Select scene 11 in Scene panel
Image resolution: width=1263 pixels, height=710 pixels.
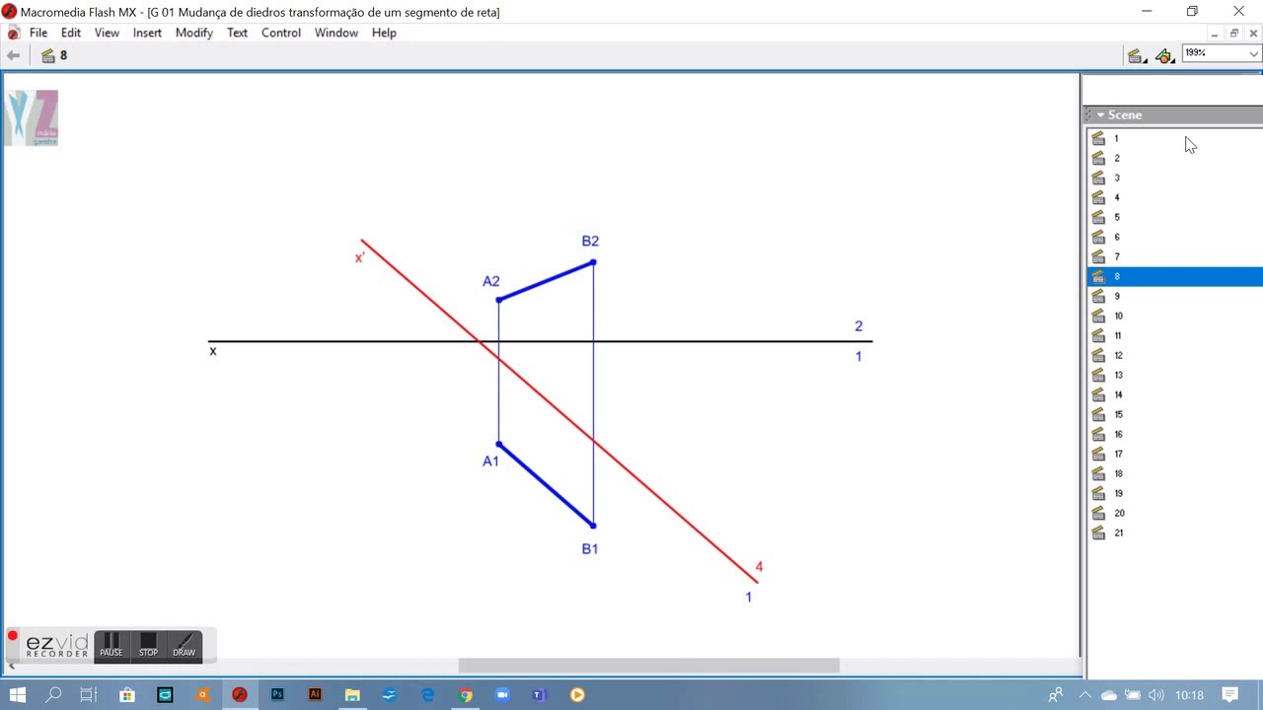pos(1174,336)
